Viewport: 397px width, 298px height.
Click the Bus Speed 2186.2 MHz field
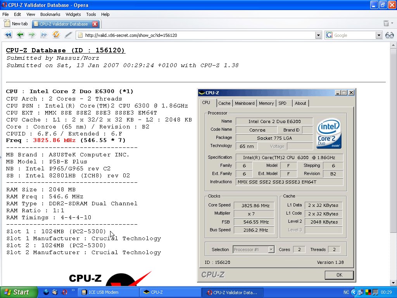[254, 230]
